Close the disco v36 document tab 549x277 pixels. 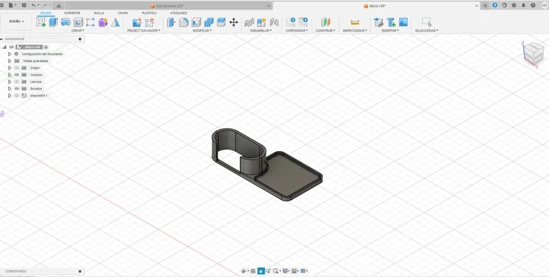tap(477, 5)
